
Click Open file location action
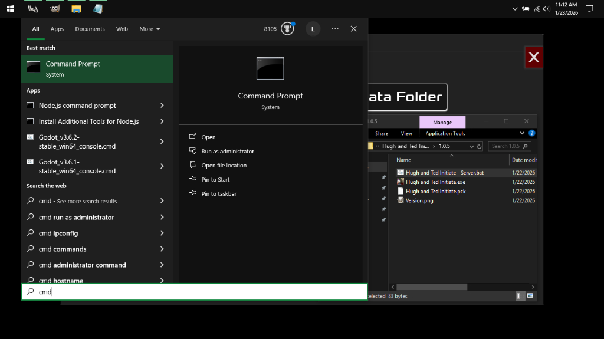[224, 166]
